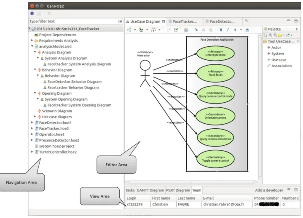Select the Track faces use case ellipse
The height and width of the screenshot is (218, 303).
pos(215,73)
